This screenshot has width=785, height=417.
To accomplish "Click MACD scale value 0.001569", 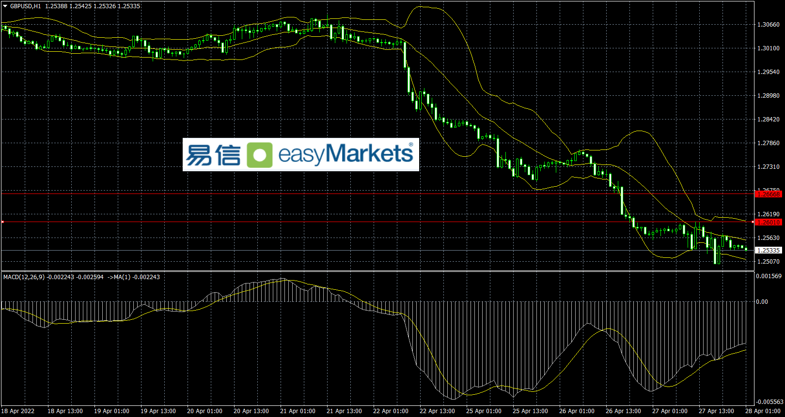I will tap(769, 276).
